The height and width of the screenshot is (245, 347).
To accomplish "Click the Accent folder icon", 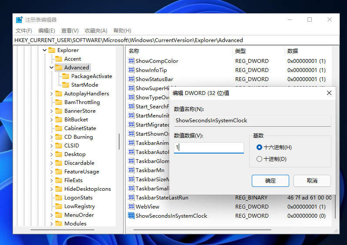I will tap(59, 59).
